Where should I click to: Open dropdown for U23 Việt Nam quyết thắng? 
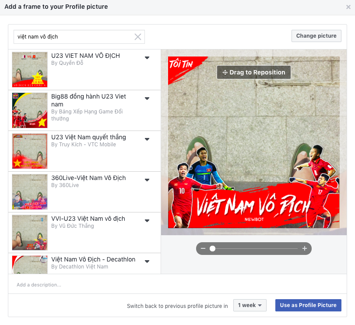point(147,139)
